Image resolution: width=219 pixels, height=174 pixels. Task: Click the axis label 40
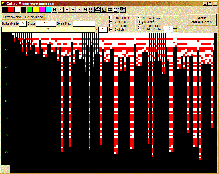point(6,101)
